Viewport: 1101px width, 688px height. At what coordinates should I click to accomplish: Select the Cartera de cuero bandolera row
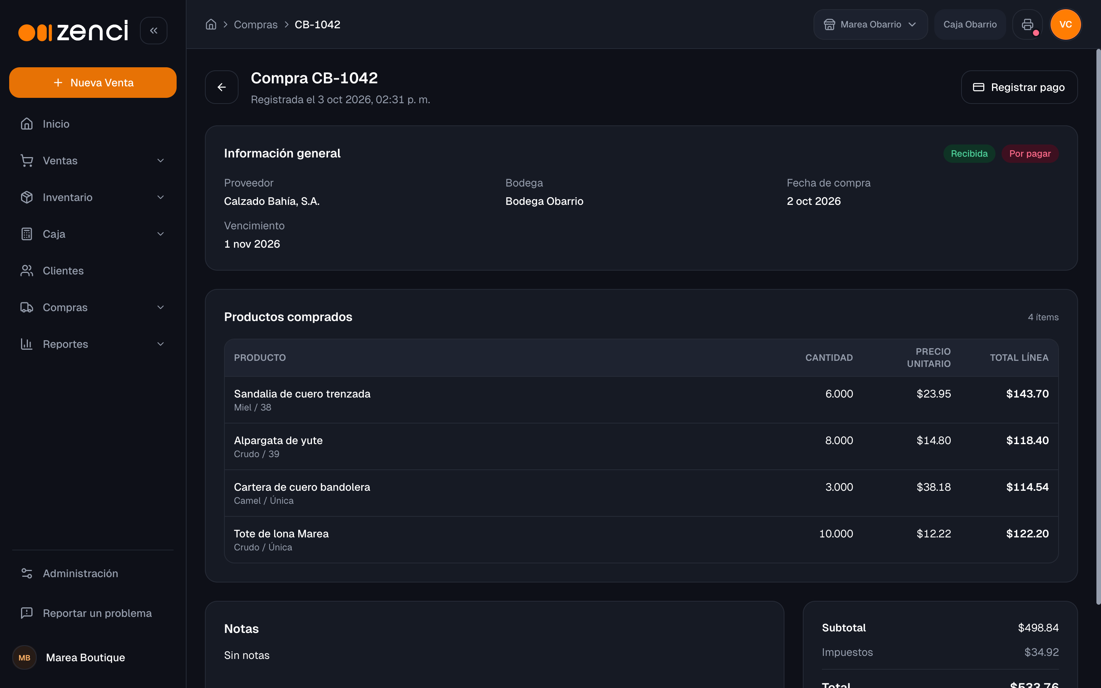pos(641,493)
